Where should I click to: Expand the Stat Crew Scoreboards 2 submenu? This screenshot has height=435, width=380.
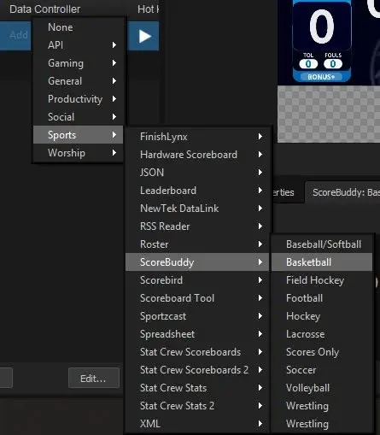pos(197,370)
